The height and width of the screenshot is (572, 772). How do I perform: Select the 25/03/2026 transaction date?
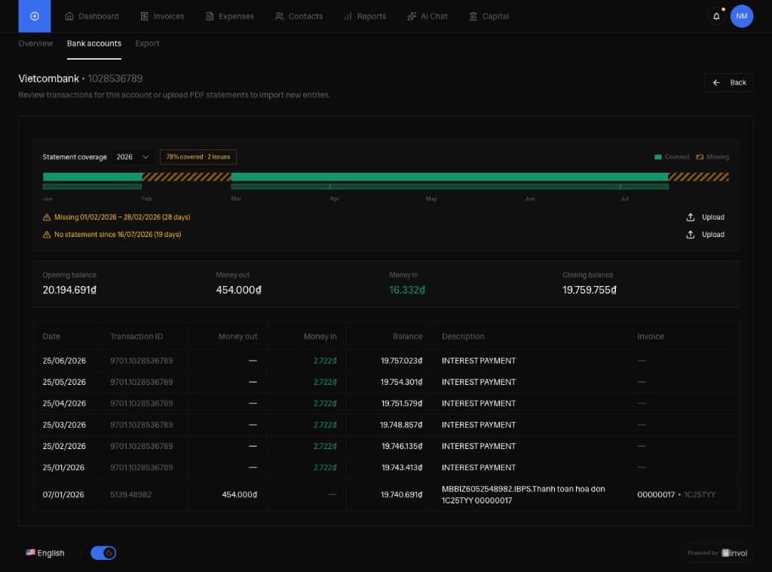(x=64, y=425)
